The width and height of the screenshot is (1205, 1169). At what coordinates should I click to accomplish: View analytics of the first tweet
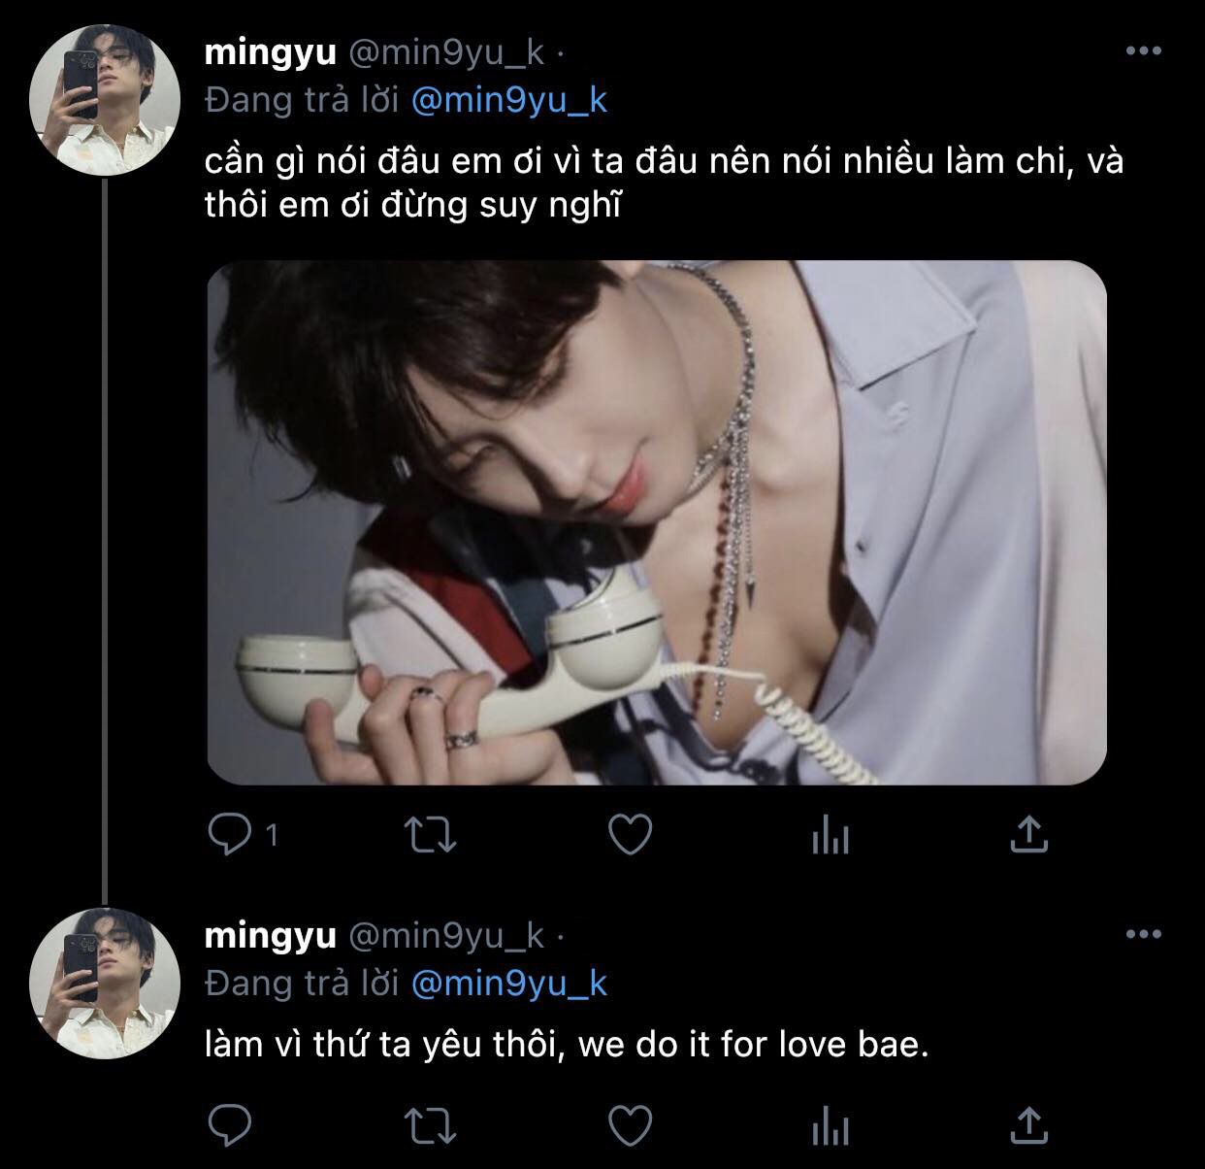click(x=830, y=834)
